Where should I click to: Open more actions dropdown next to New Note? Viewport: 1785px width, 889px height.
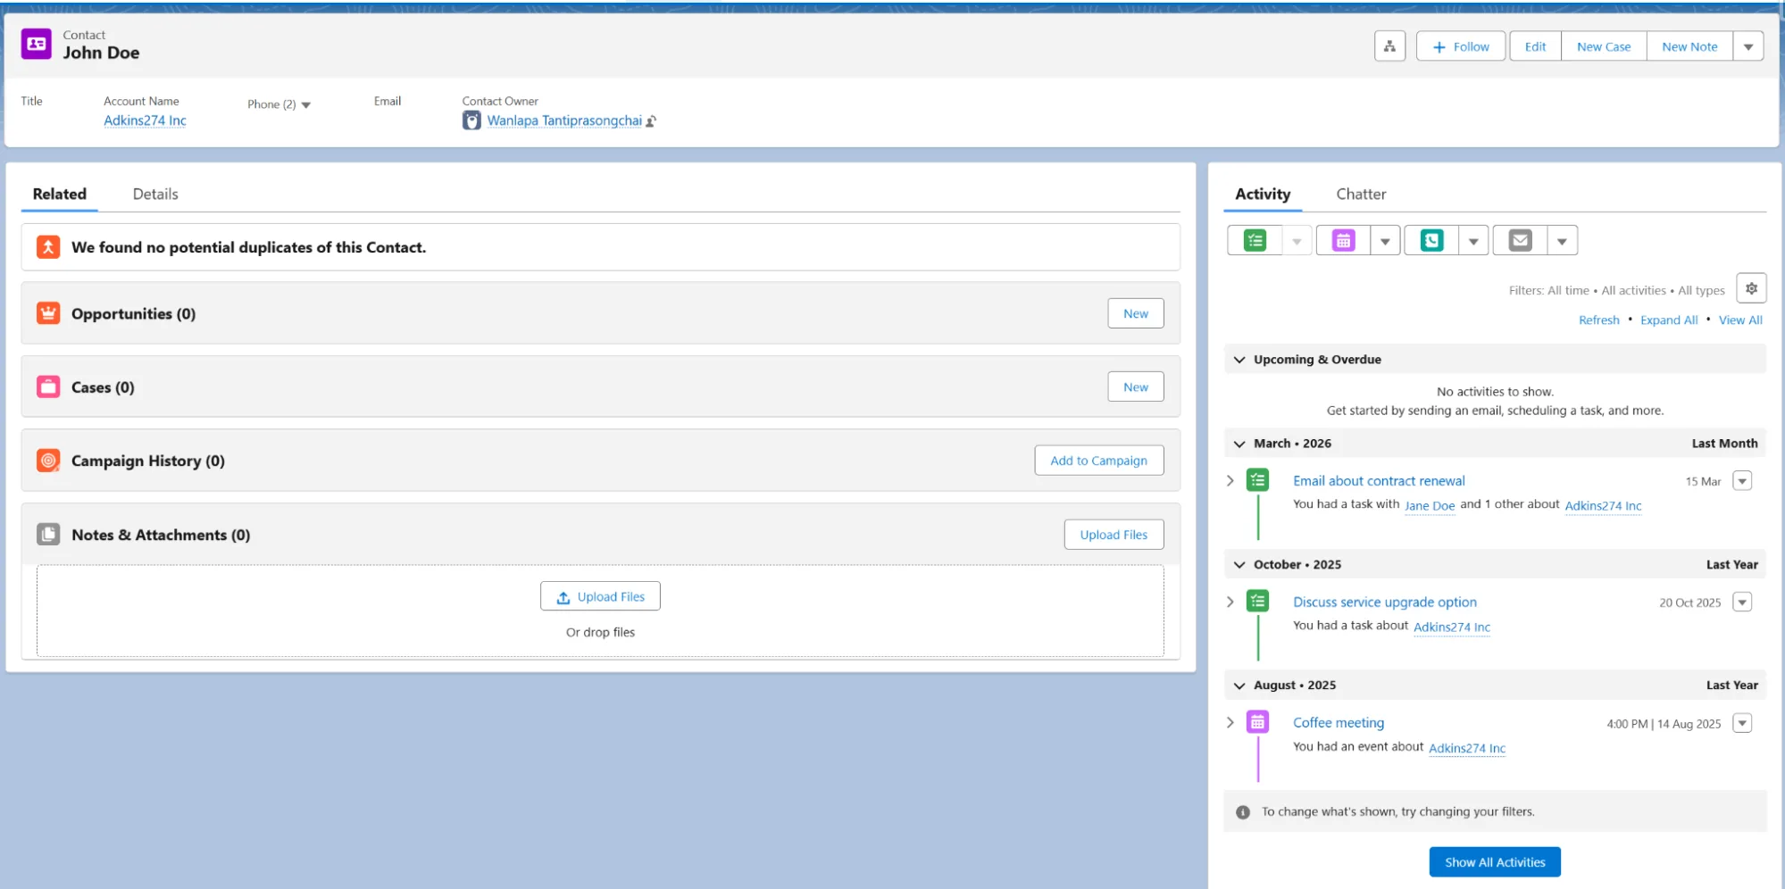point(1748,46)
